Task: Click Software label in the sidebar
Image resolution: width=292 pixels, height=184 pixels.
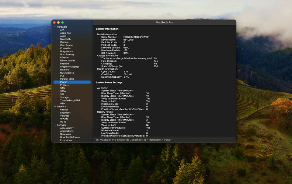Action: coord(62,125)
